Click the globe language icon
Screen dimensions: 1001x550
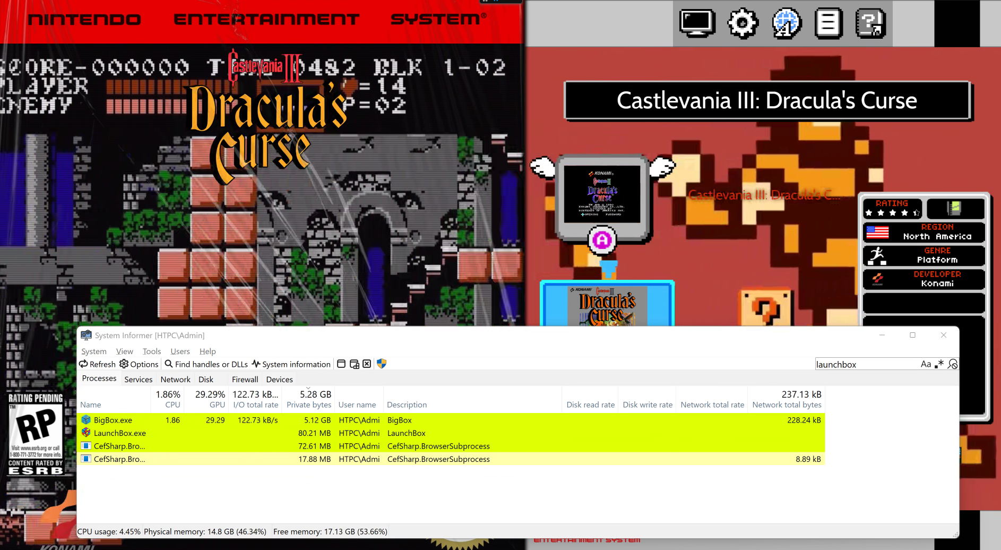786,23
